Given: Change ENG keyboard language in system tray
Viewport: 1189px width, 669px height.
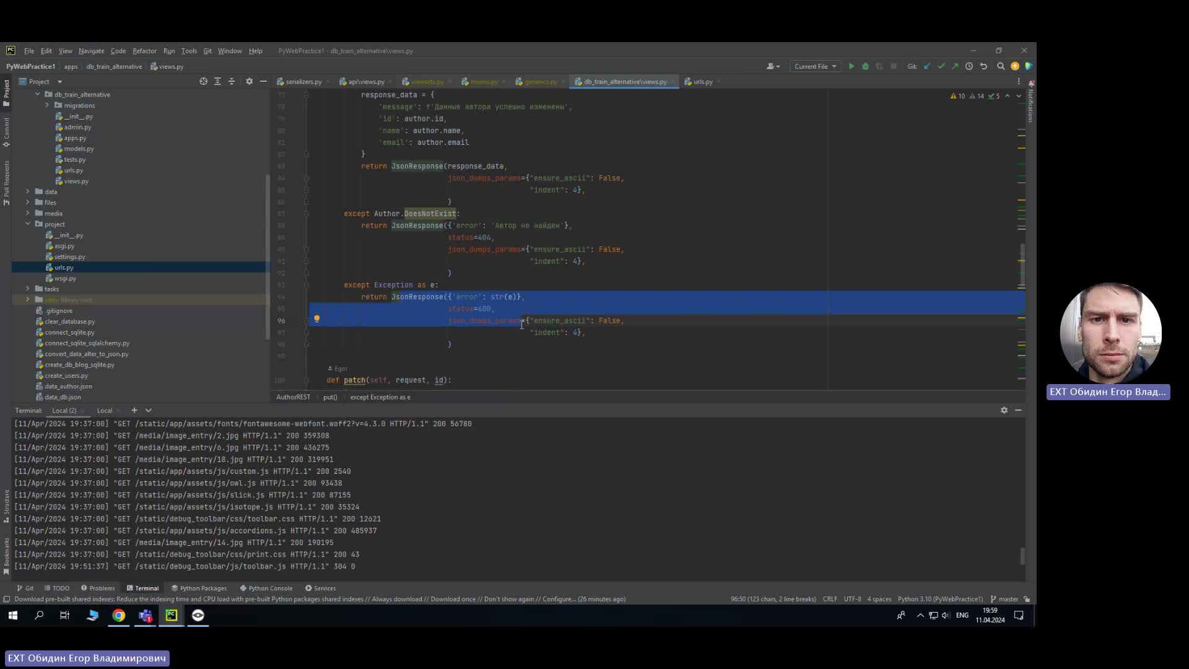Looking at the screenshot, I should click(x=962, y=615).
